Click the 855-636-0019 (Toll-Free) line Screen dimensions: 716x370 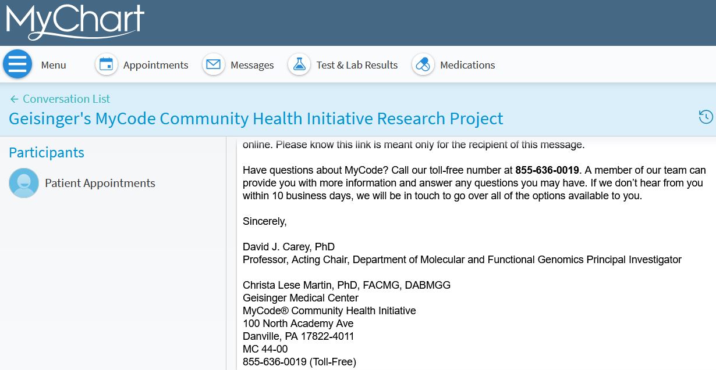click(299, 362)
